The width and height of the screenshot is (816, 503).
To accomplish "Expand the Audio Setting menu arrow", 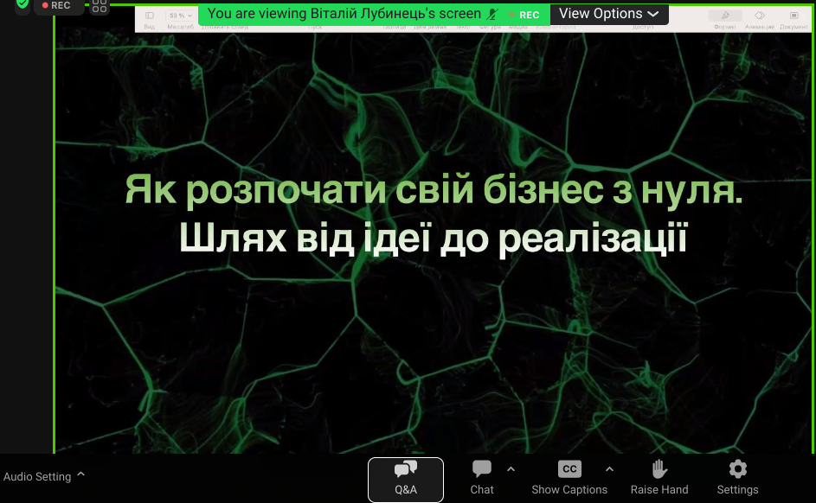I will [81, 474].
